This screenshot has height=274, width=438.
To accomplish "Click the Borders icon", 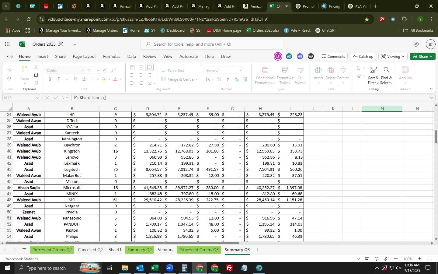I will pyautogui.click(x=92, y=79).
